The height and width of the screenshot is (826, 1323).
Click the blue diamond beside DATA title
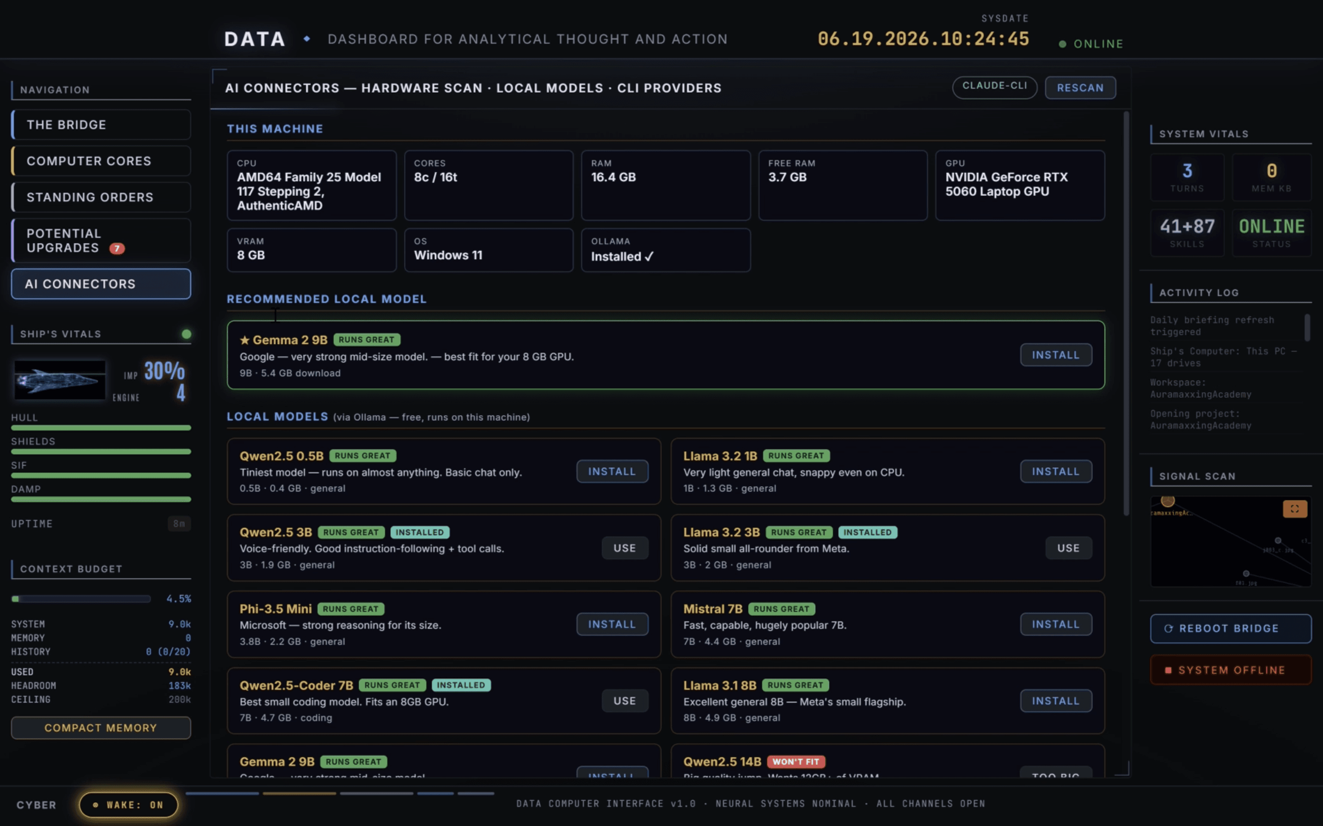(307, 39)
